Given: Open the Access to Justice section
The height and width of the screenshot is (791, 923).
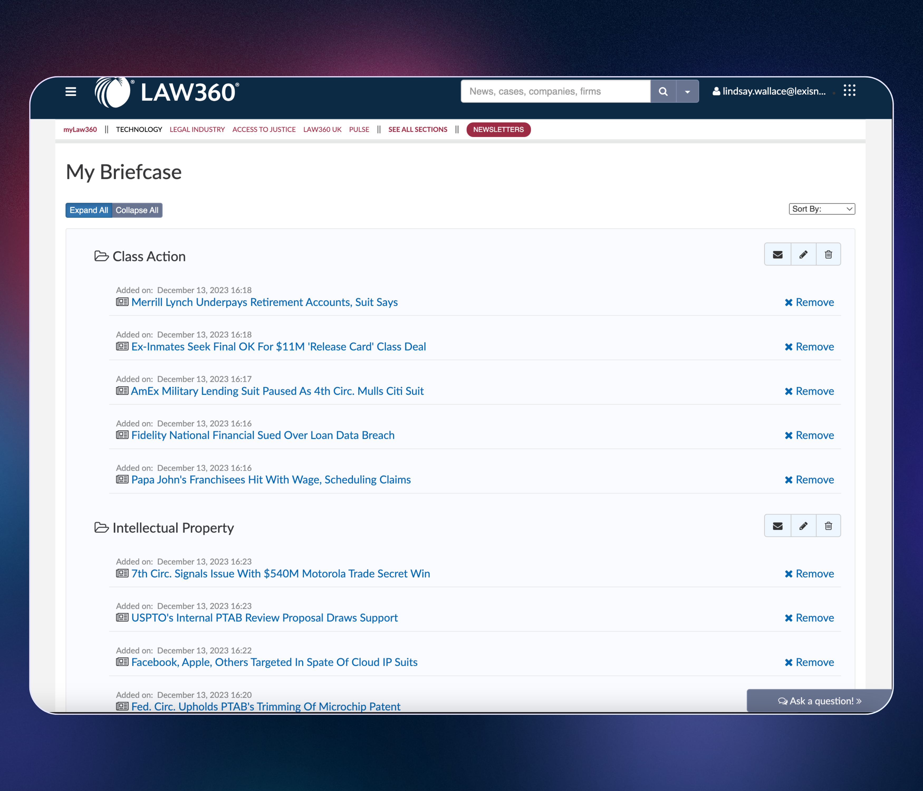Looking at the screenshot, I should click(x=264, y=130).
